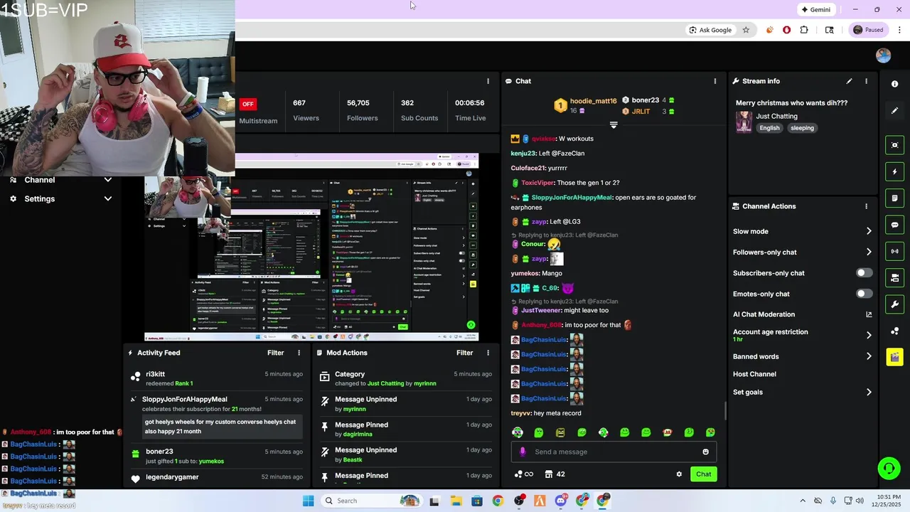Select the English stream tag
Viewport: 910px width, 512px height.
(x=769, y=128)
